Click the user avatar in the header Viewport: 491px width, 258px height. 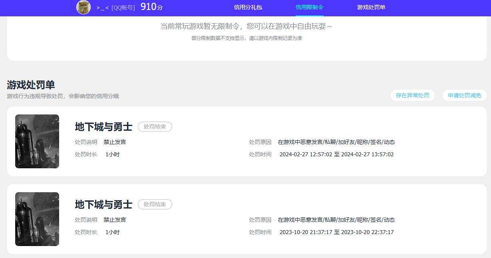[x=83, y=7]
